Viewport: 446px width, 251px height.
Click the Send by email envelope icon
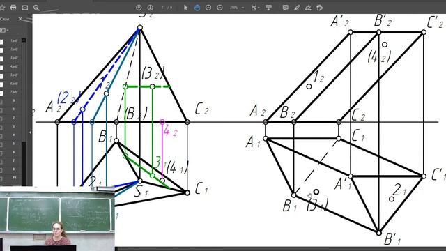pos(25,8)
